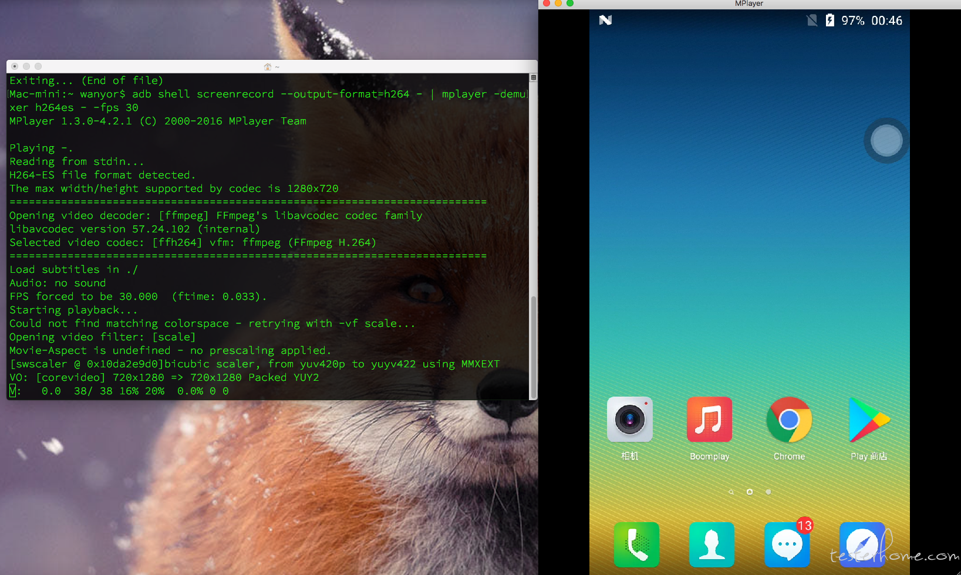Click the terminal vertical scrollbar thumb
Viewport: 961px width, 575px height.
[533, 346]
